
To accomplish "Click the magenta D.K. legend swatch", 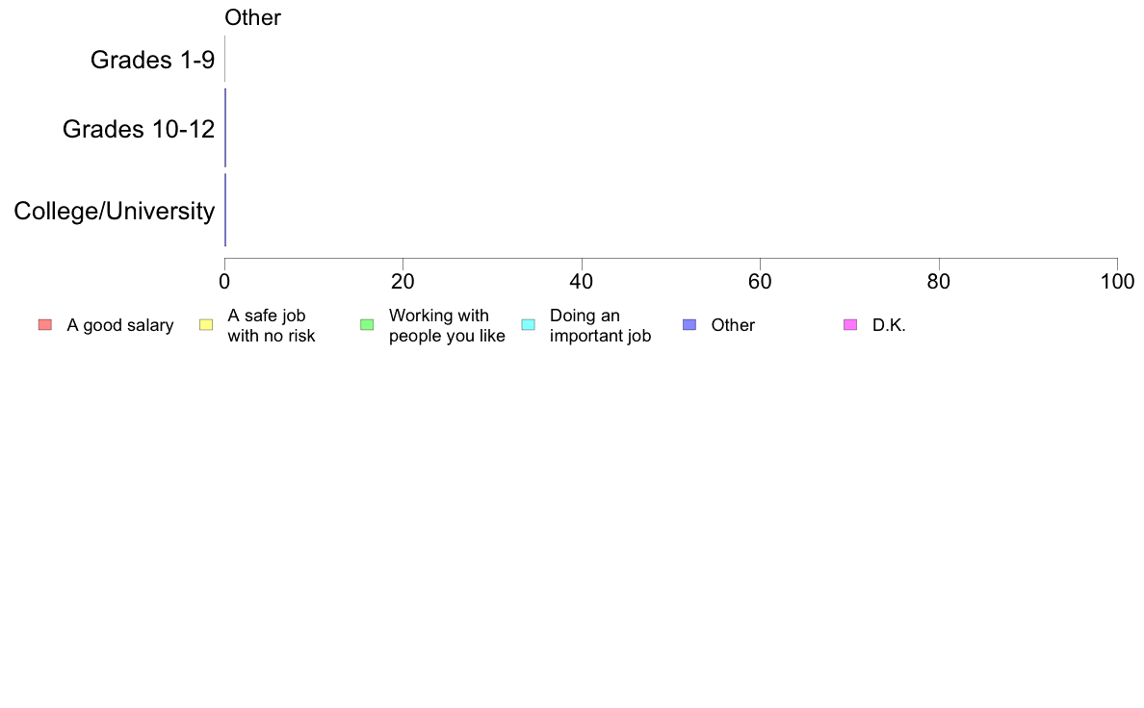I will (x=850, y=325).
